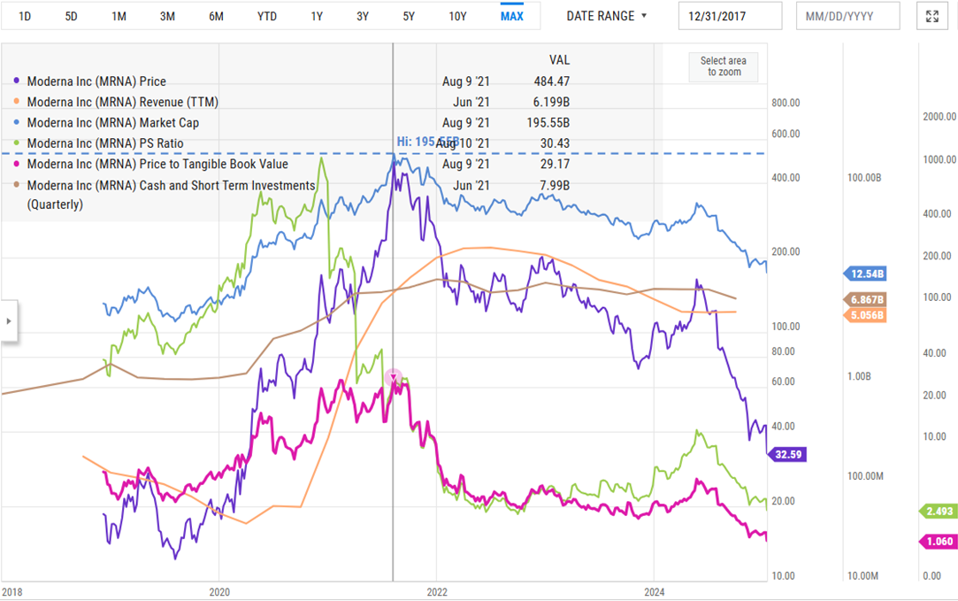958x601 pixels.
Task: Select the 1D time range tab
Action: [25, 16]
